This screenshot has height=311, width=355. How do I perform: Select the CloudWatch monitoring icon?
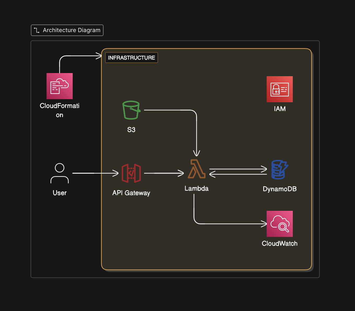coord(279,224)
